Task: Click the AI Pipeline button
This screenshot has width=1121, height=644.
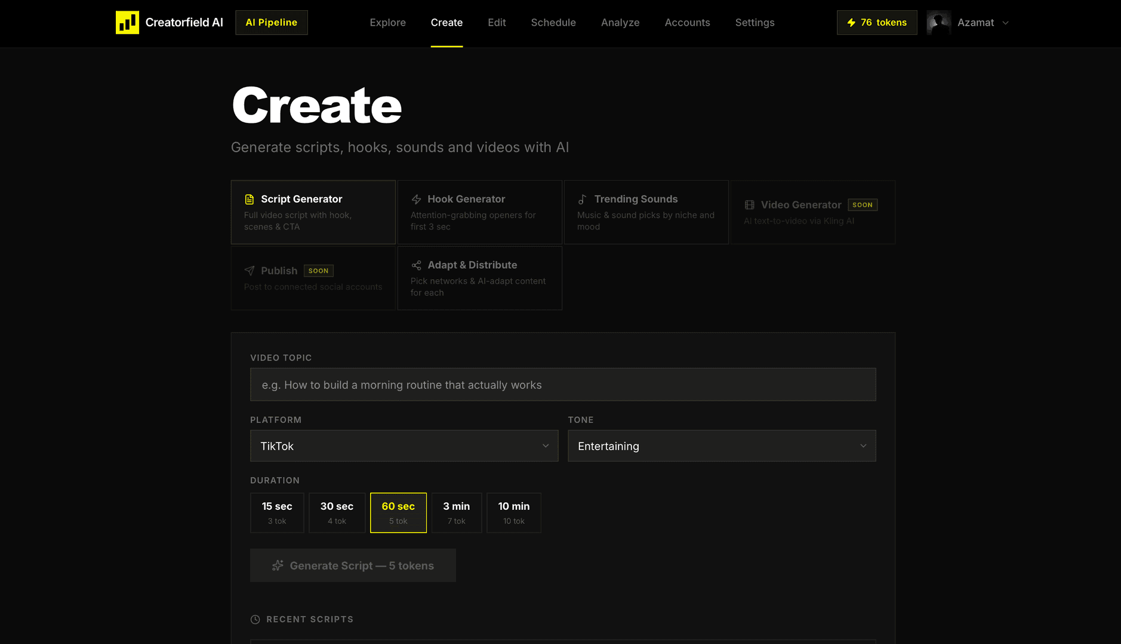Action: tap(272, 23)
